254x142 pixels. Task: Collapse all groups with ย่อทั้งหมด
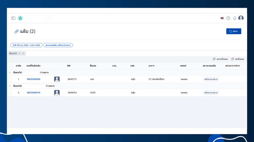(x=237, y=59)
